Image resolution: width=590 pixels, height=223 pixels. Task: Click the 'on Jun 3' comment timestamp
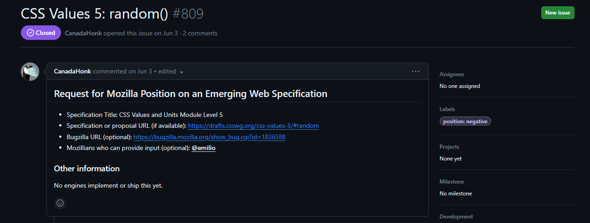(x=140, y=71)
